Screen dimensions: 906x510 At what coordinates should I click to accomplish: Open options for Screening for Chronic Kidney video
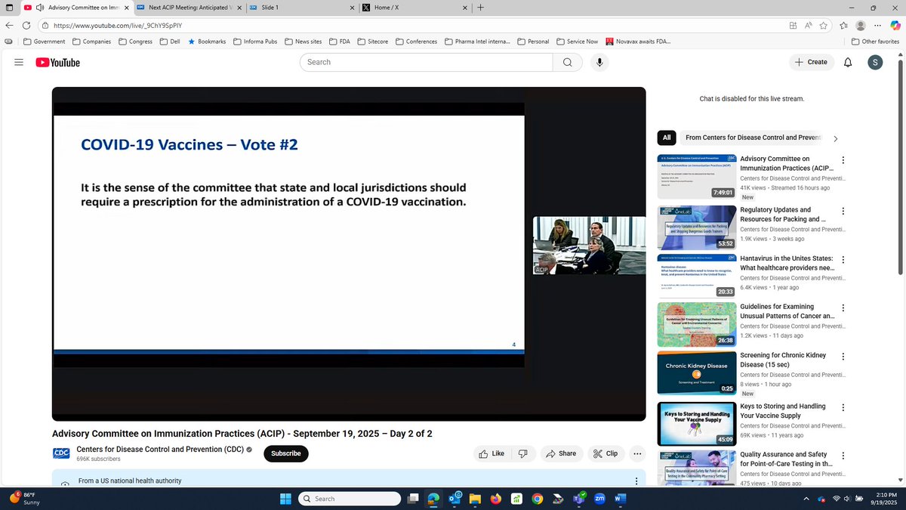[x=843, y=357]
